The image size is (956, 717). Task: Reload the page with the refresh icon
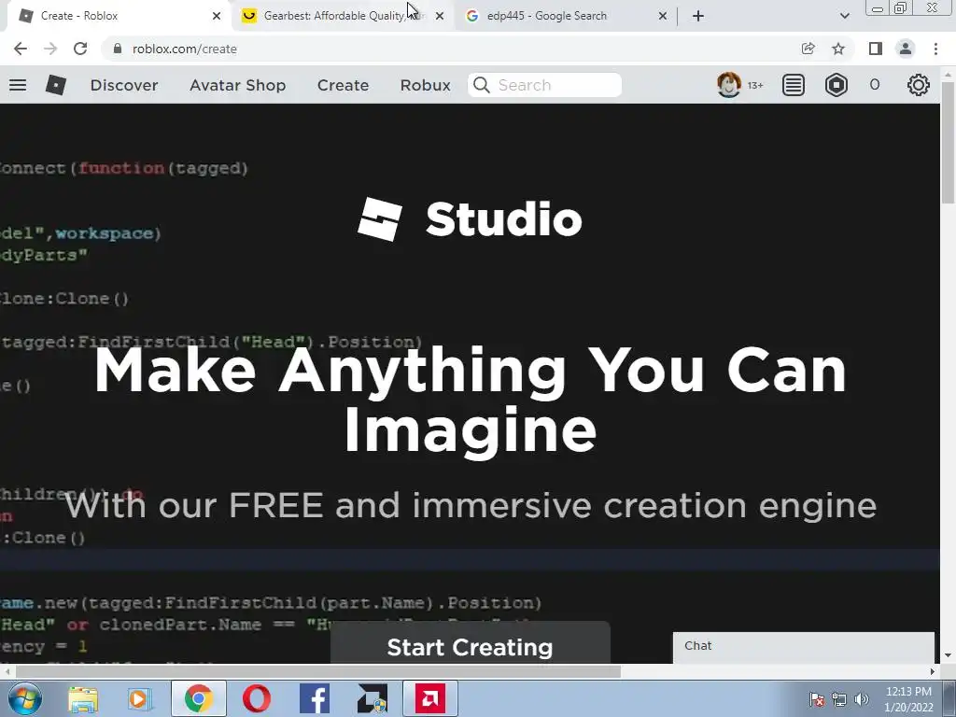[x=80, y=49]
